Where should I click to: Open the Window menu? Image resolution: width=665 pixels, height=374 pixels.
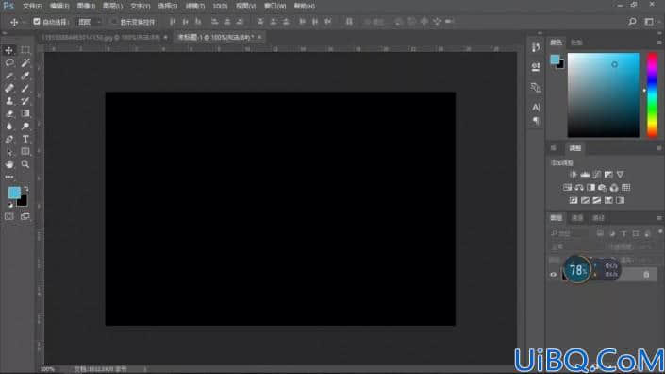tap(274, 6)
